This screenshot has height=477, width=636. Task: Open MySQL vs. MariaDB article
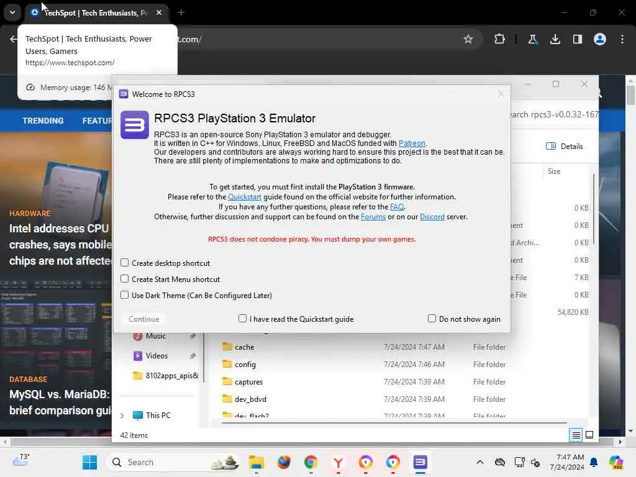pyautogui.click(x=60, y=402)
